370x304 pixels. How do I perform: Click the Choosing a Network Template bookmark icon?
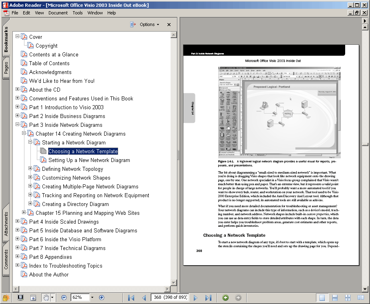pos(43,151)
